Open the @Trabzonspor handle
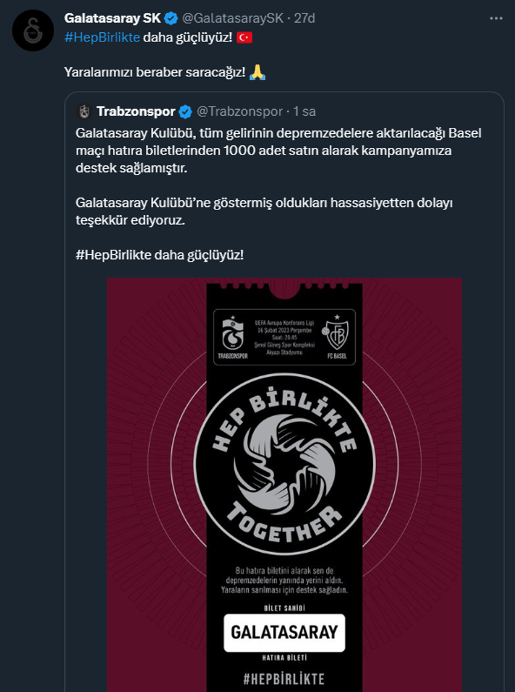The height and width of the screenshot is (692, 515). click(239, 112)
